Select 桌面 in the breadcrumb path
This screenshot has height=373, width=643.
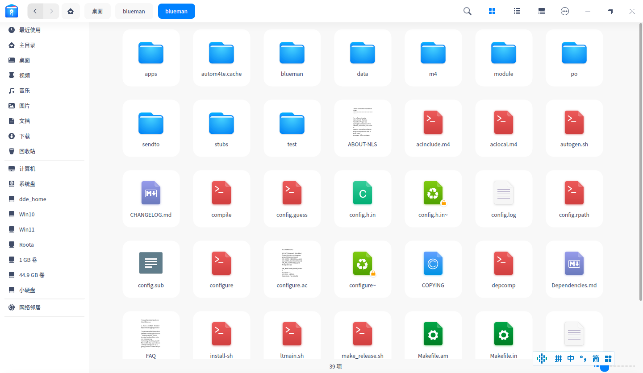[x=97, y=11]
